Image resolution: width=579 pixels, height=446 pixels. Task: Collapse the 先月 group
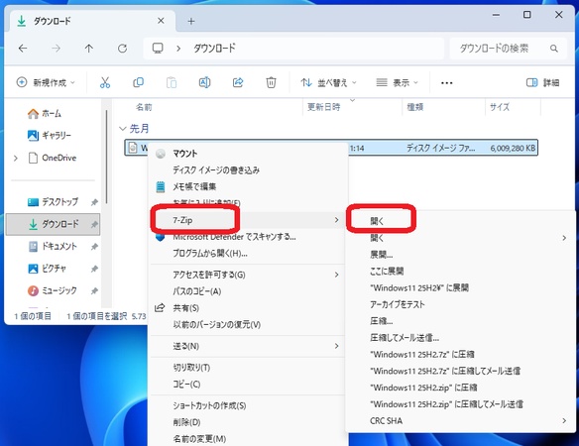coord(123,129)
